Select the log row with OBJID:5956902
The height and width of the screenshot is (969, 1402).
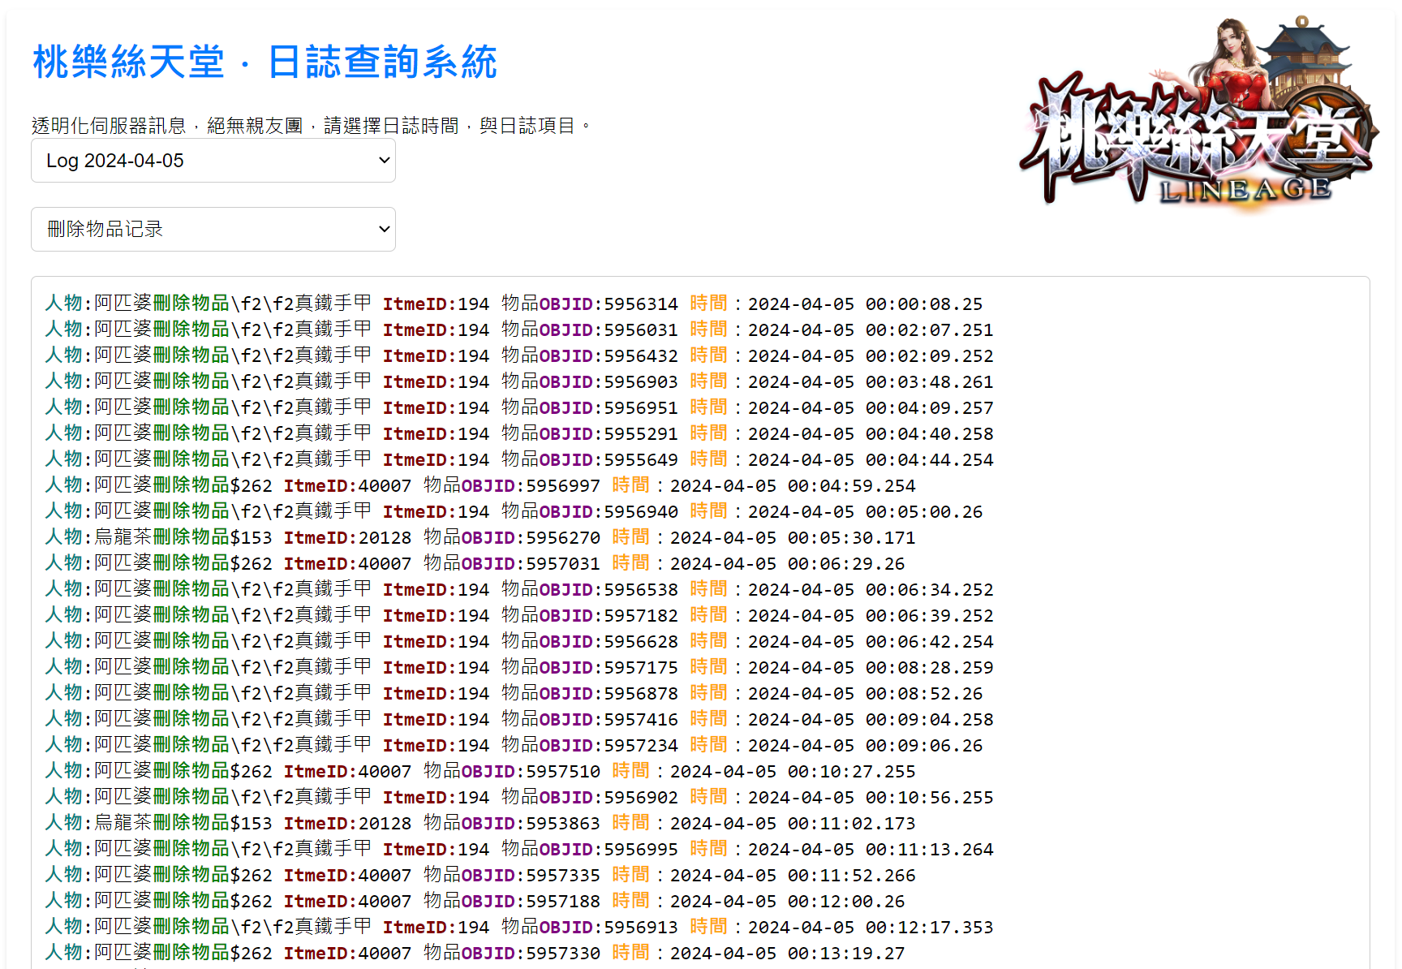[519, 797]
